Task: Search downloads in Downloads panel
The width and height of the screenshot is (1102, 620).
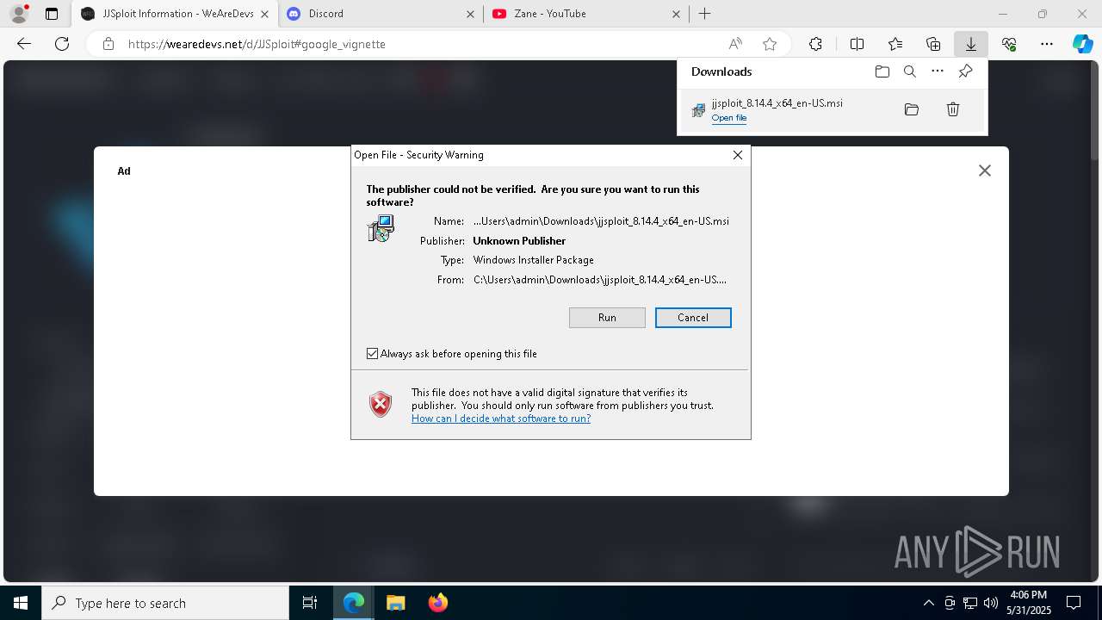Action: 910,71
